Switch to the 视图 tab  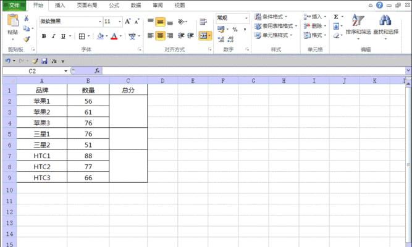click(x=180, y=6)
